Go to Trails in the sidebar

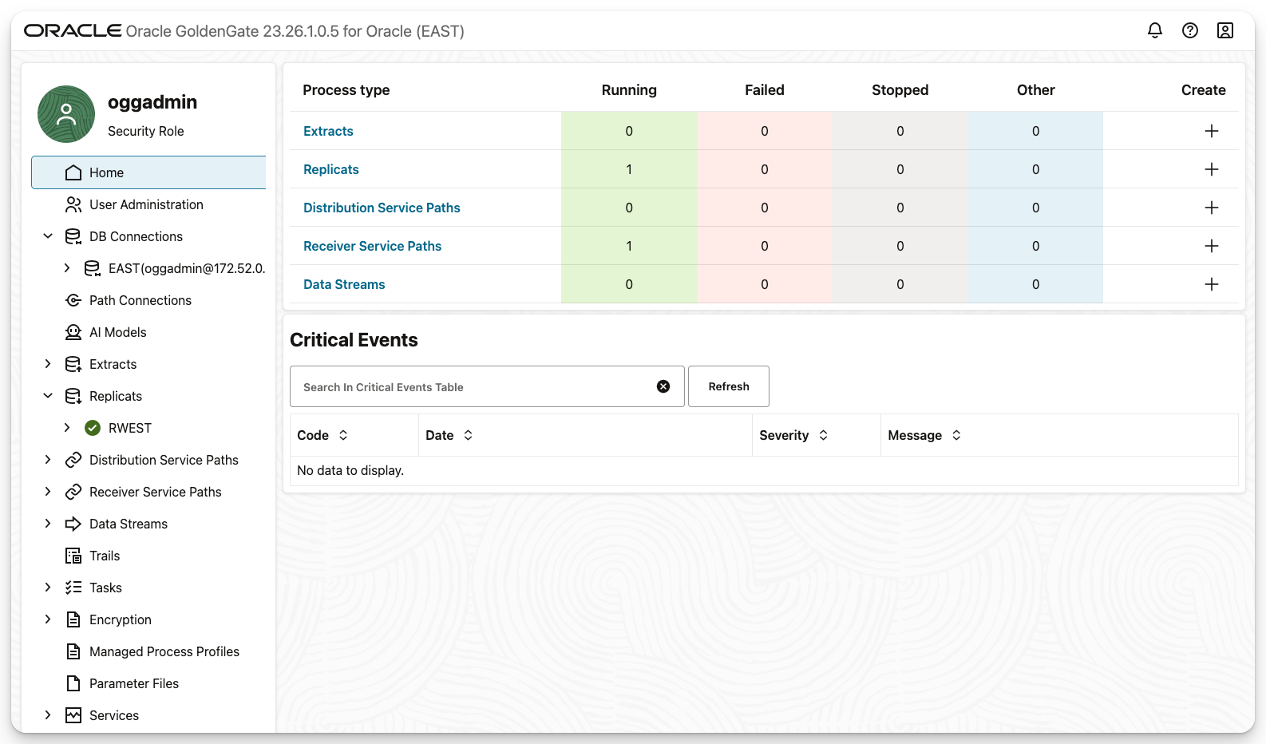pyautogui.click(x=105, y=556)
